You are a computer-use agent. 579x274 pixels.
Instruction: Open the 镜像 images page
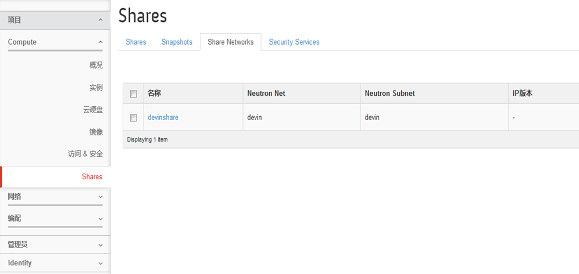(96, 132)
